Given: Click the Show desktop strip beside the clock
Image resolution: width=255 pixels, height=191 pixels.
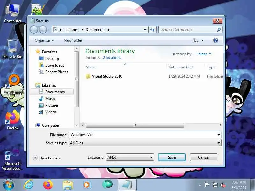Looking at the screenshot, I should coord(252,185).
